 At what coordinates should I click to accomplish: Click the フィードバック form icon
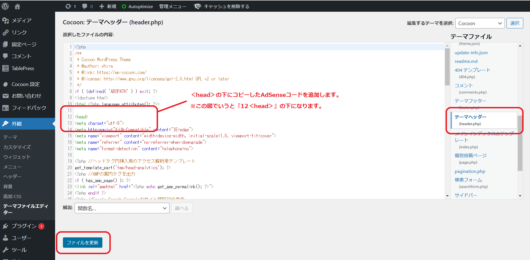point(5,108)
